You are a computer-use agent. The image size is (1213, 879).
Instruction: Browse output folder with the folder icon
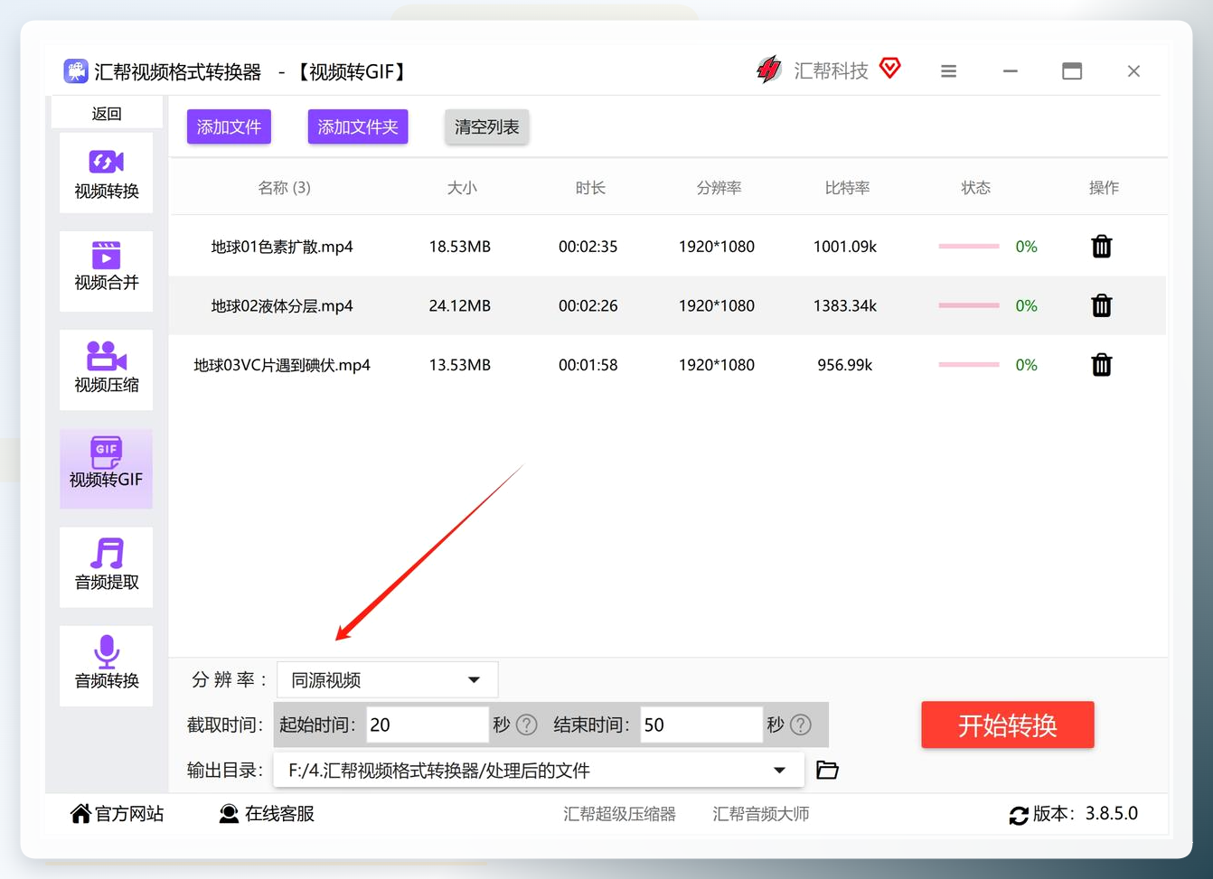pyautogui.click(x=827, y=770)
